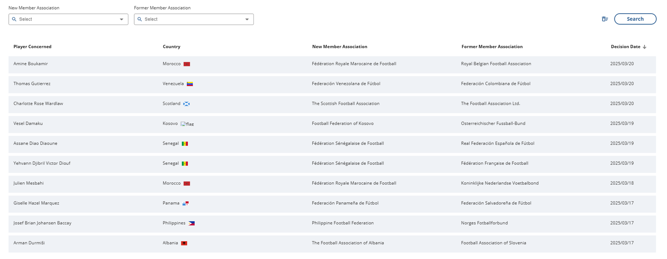Click the Panama flag icon
667x259 pixels.
pos(186,203)
